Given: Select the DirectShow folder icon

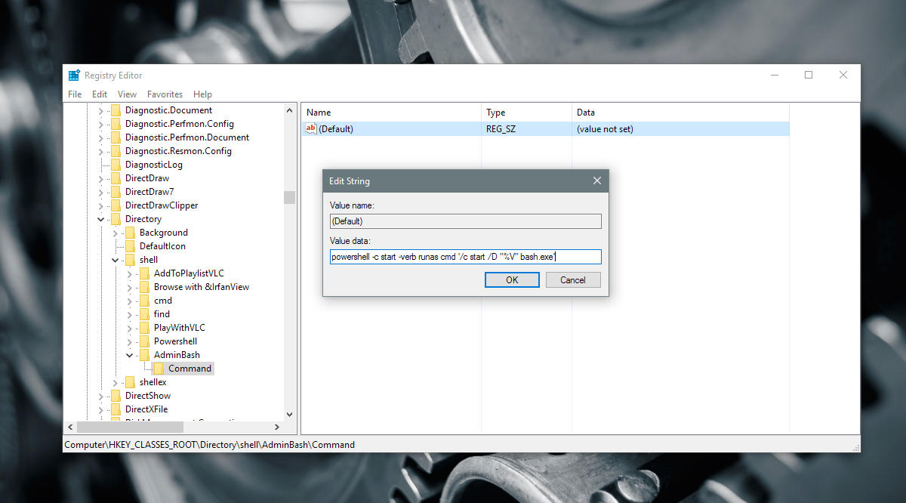Looking at the screenshot, I should pyautogui.click(x=116, y=396).
